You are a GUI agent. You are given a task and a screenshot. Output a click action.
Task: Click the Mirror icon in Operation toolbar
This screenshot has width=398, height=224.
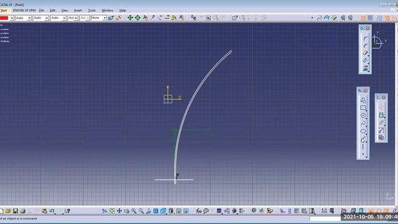(x=365, y=60)
